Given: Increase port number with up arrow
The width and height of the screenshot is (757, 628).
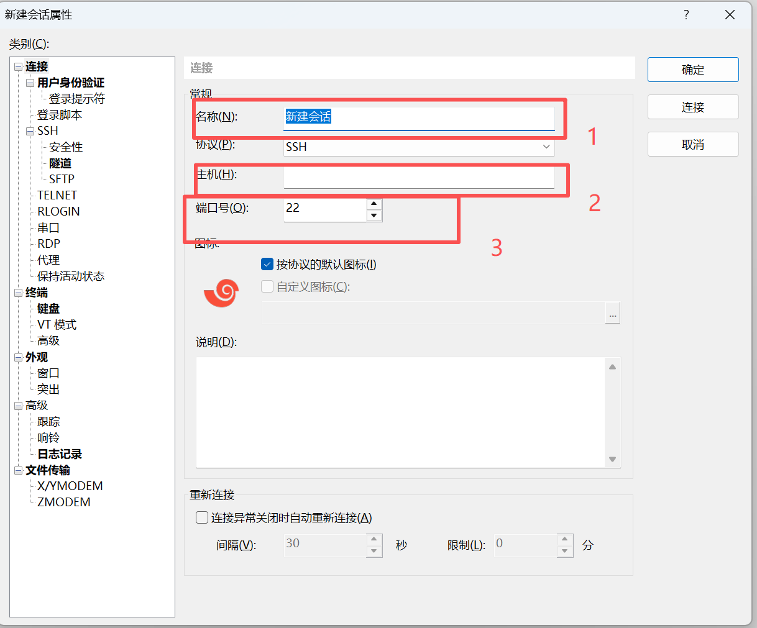Looking at the screenshot, I should coord(374,204).
